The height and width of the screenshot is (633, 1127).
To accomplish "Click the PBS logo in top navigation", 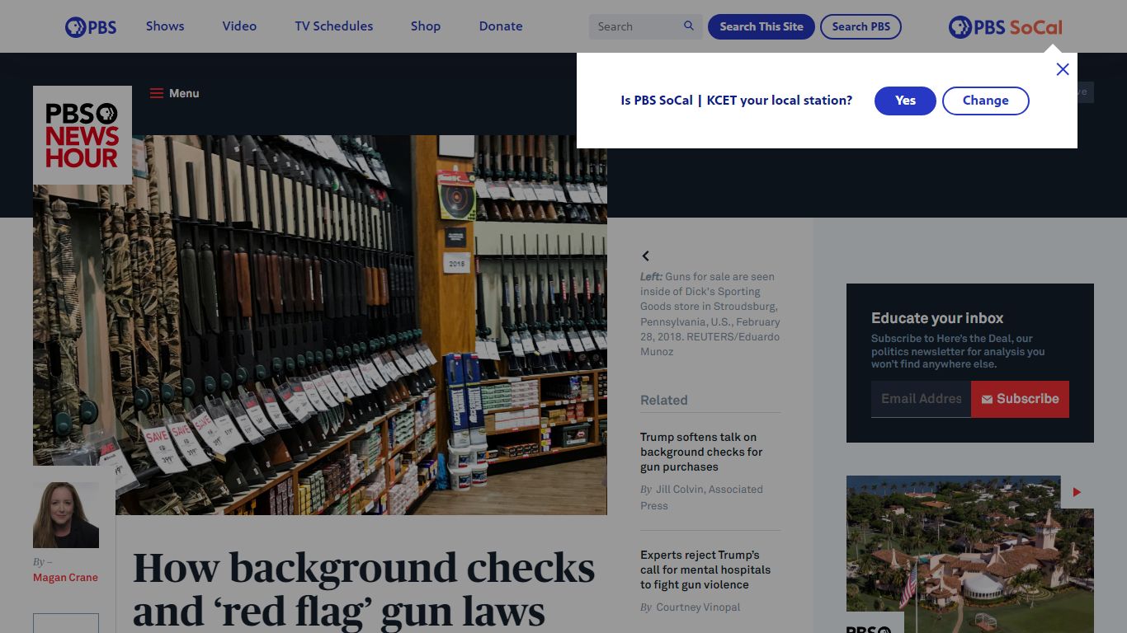I will click(x=91, y=26).
